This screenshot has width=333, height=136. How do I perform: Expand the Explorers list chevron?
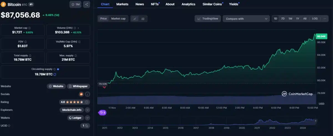click(x=87, y=110)
